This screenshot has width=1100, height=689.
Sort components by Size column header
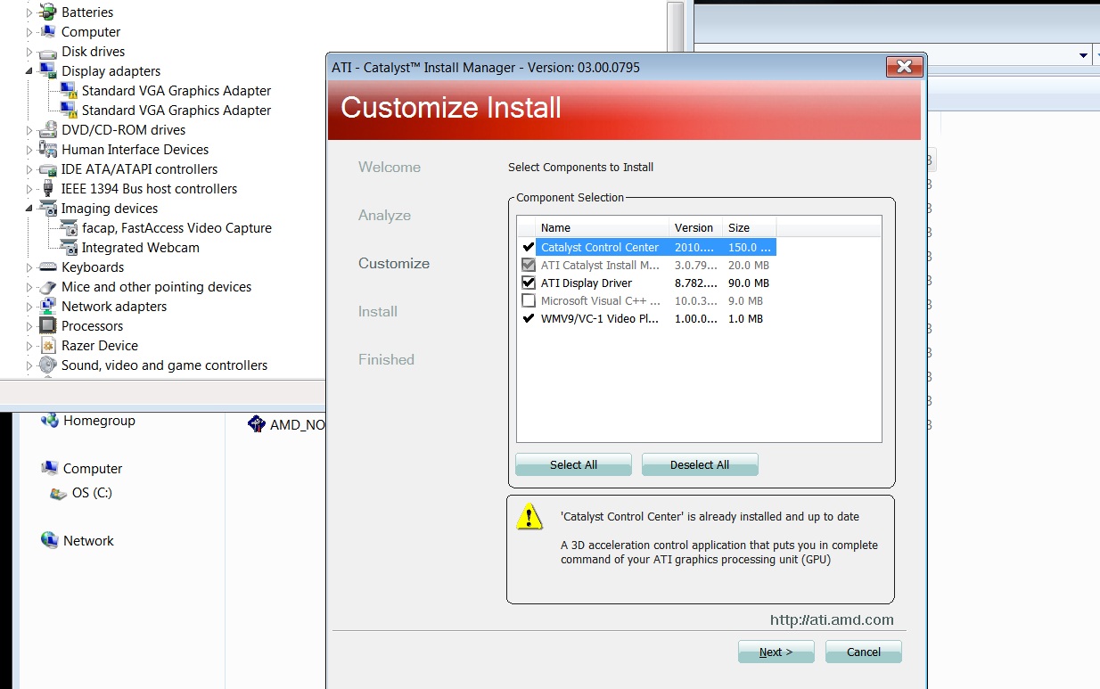click(x=749, y=227)
